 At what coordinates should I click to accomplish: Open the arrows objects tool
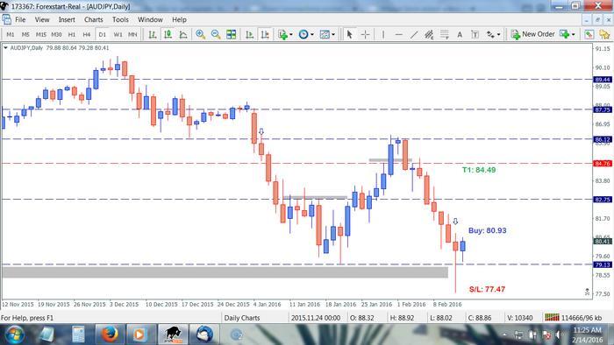point(490,34)
